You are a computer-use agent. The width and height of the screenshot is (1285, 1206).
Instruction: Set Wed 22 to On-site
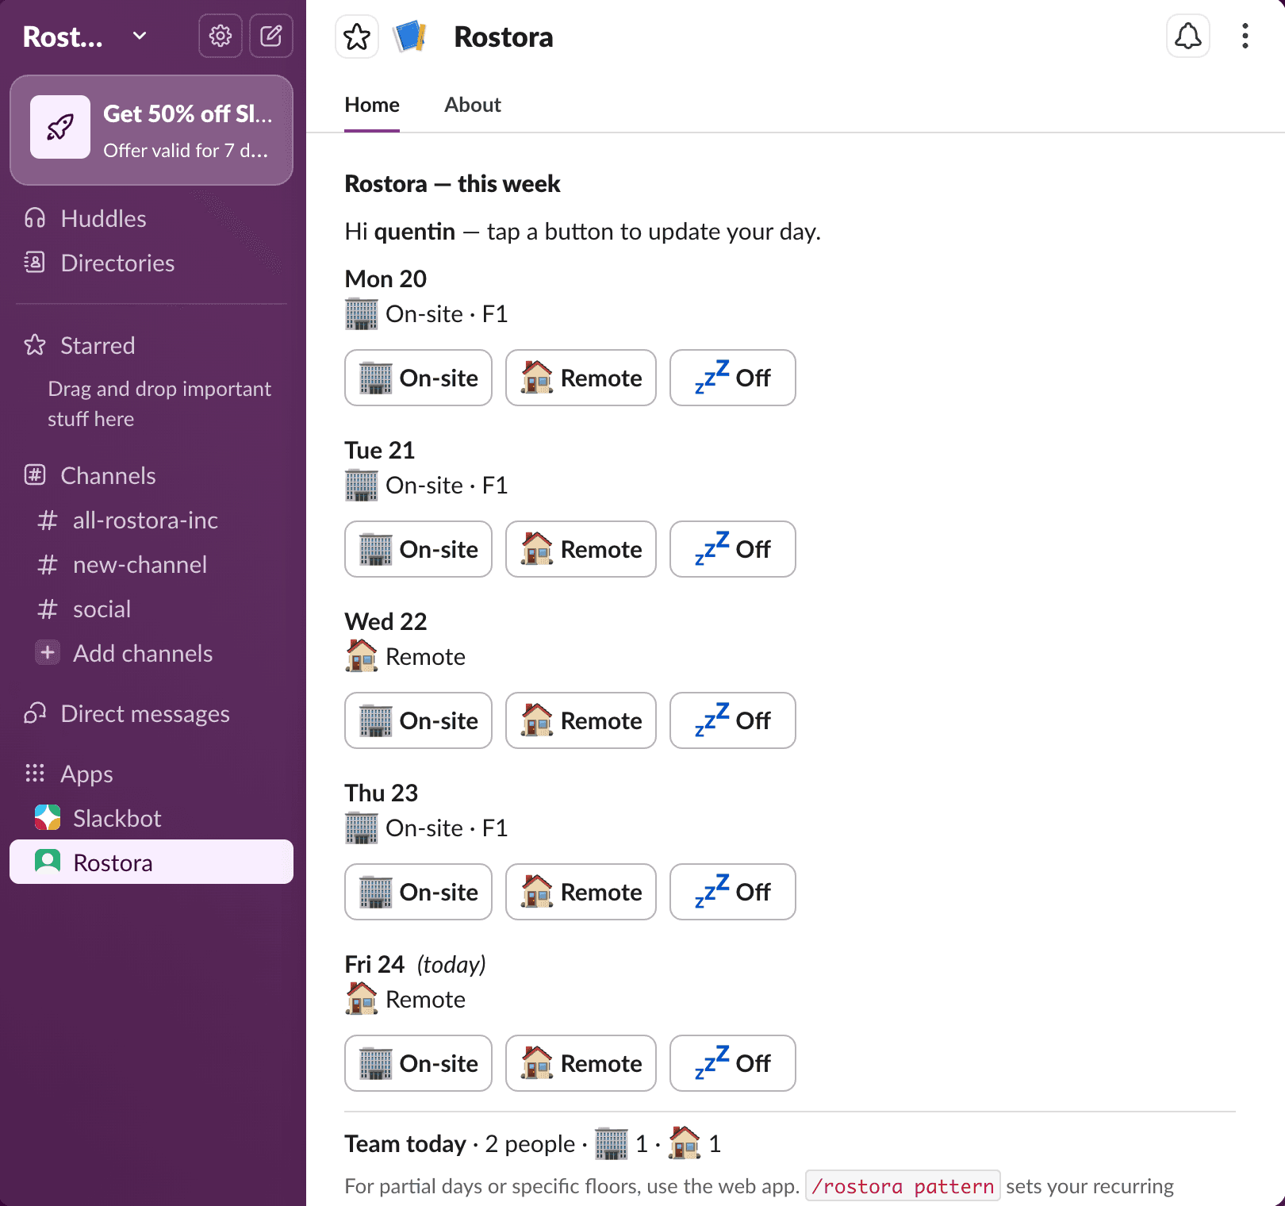pos(418,720)
